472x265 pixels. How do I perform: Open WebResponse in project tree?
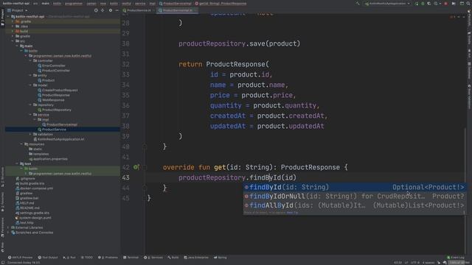51,100
